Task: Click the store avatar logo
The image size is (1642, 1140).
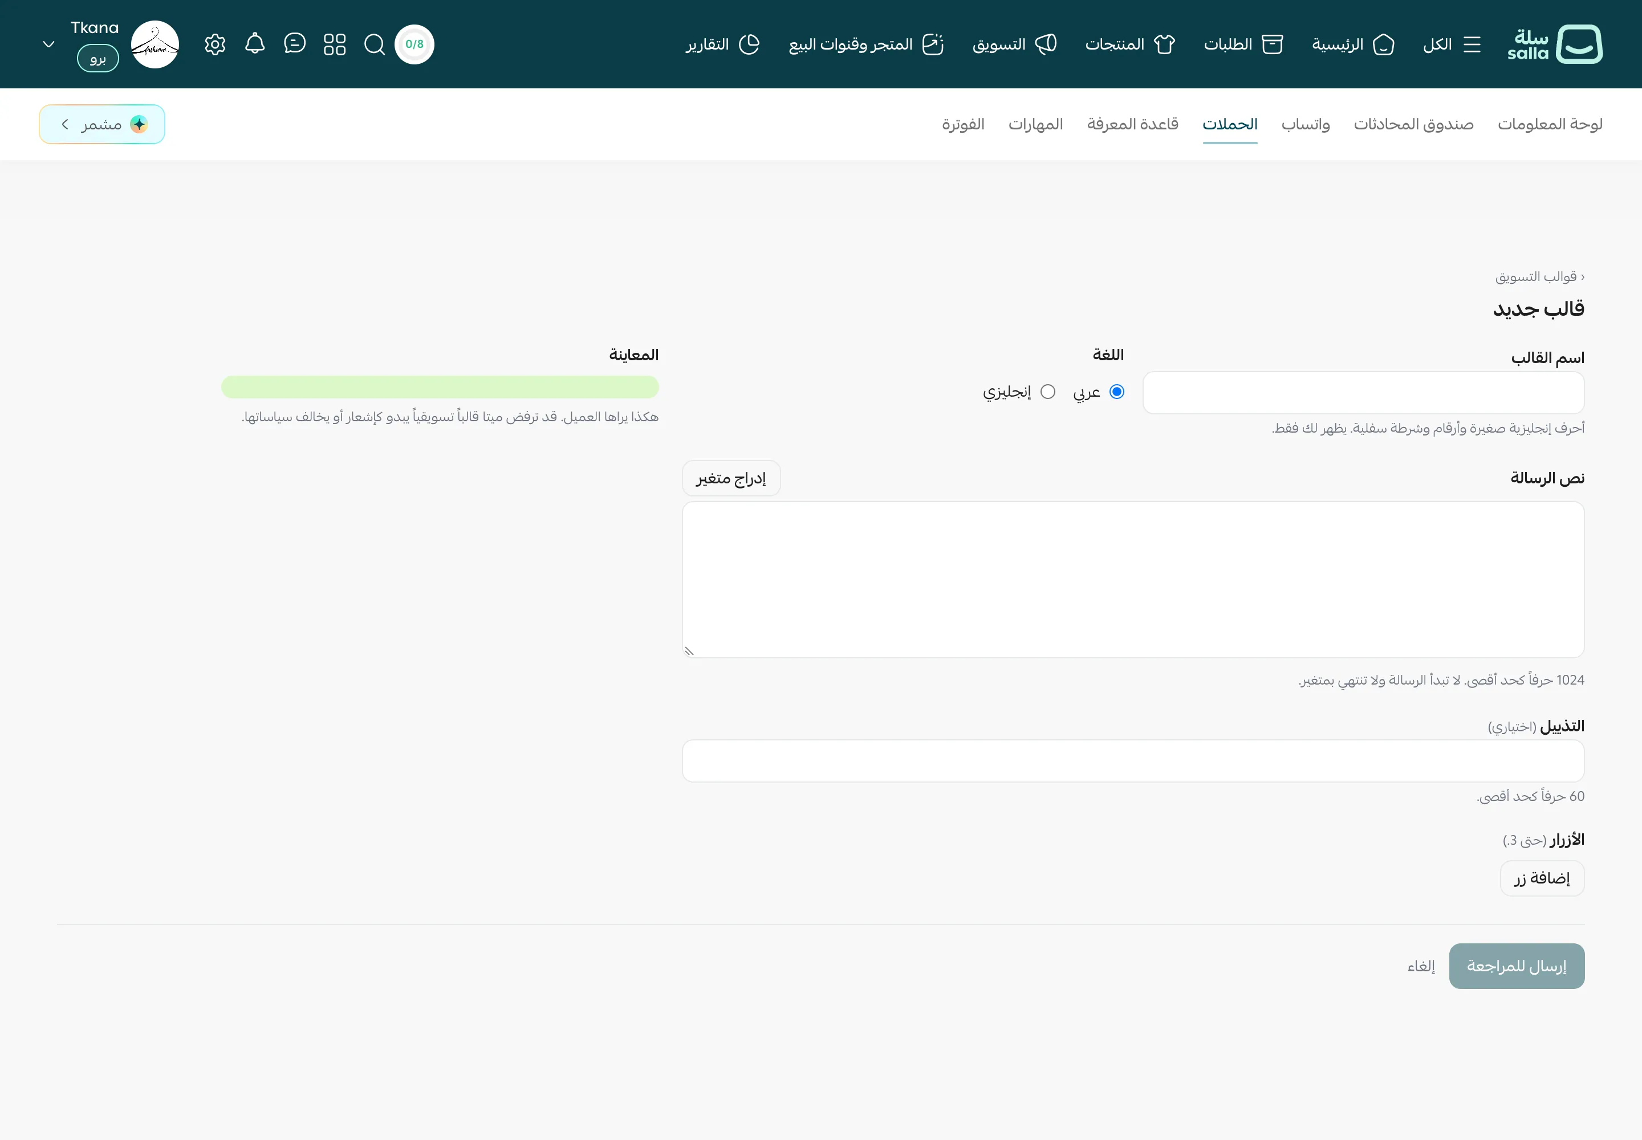Action: click(x=155, y=44)
